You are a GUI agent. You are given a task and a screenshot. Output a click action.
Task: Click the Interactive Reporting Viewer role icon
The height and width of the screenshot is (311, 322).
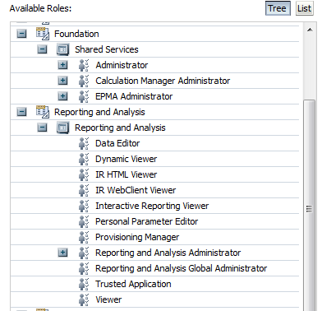[x=84, y=206]
